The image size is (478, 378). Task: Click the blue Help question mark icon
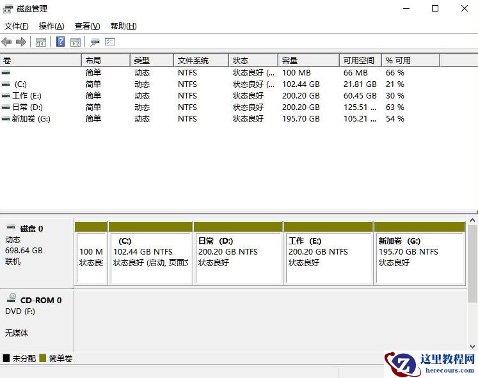[x=61, y=42]
